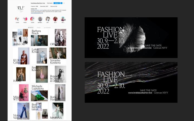Screen dimensions: 194x121
Task: Open the ORVO post
Action: click(58, 38)
